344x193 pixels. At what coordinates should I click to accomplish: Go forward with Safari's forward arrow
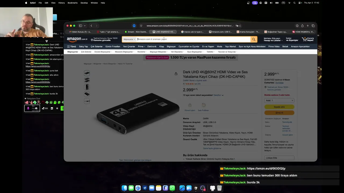coord(96,26)
